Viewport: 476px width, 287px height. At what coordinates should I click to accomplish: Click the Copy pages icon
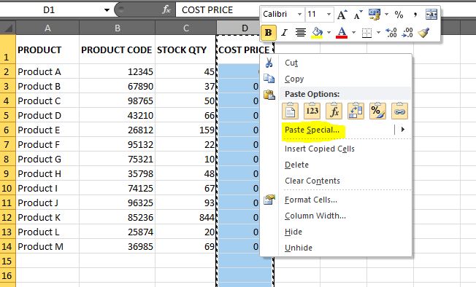point(269,79)
